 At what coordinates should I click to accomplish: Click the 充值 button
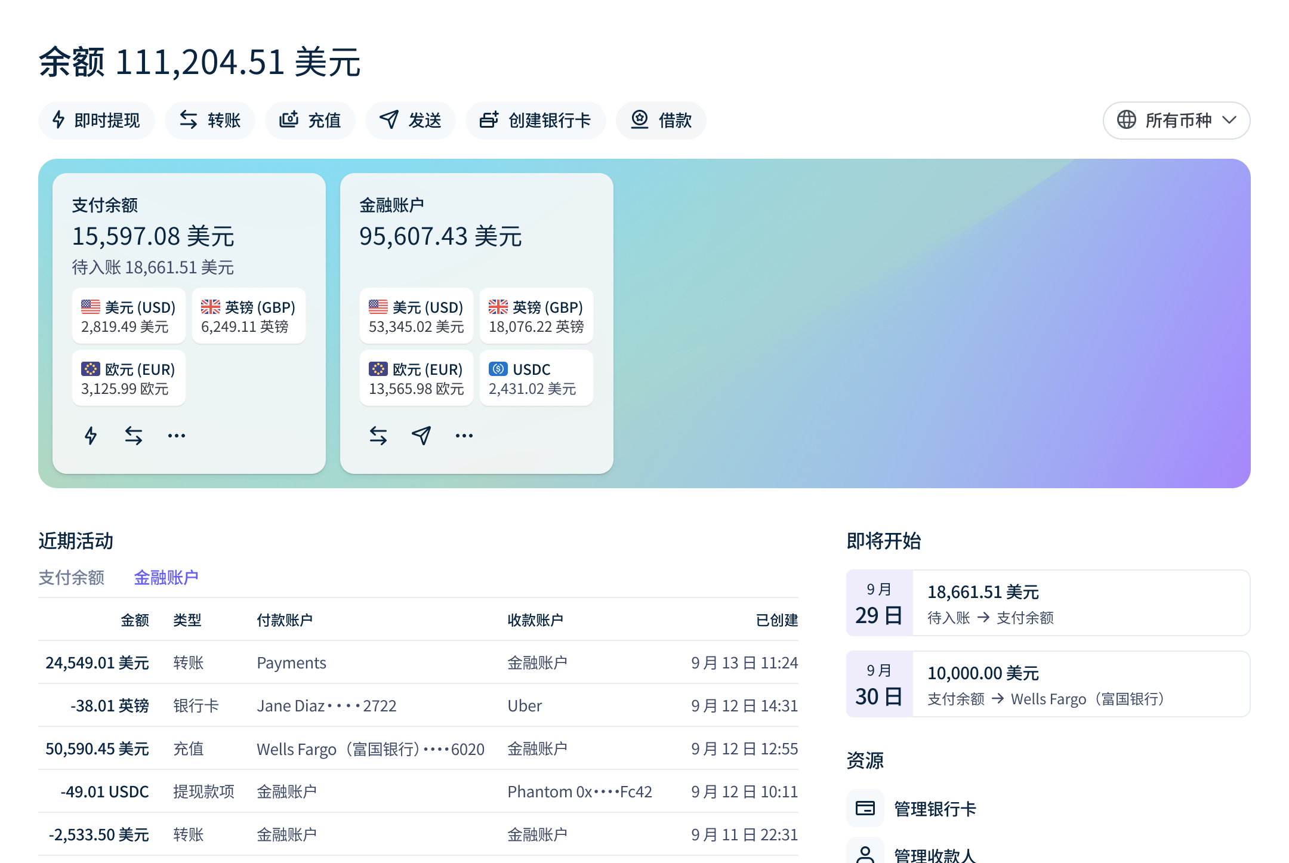[x=310, y=121]
